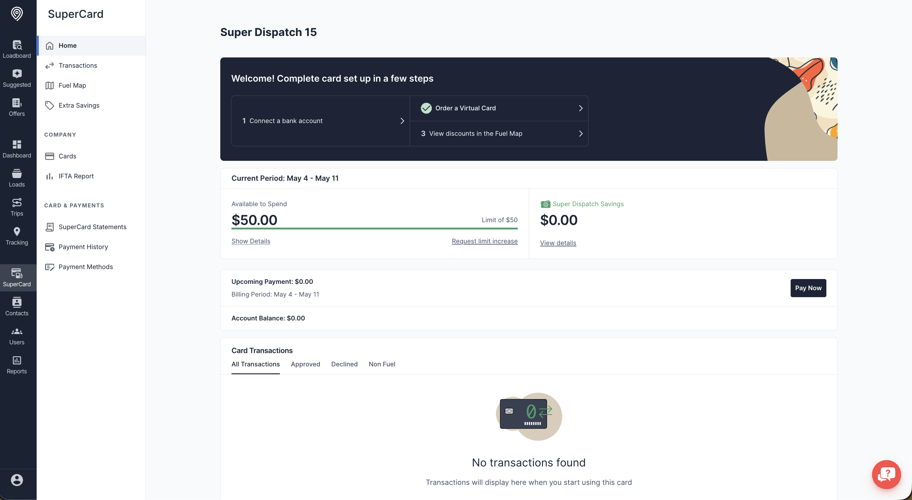Click the SuperCard Statements receipt icon

click(50, 227)
